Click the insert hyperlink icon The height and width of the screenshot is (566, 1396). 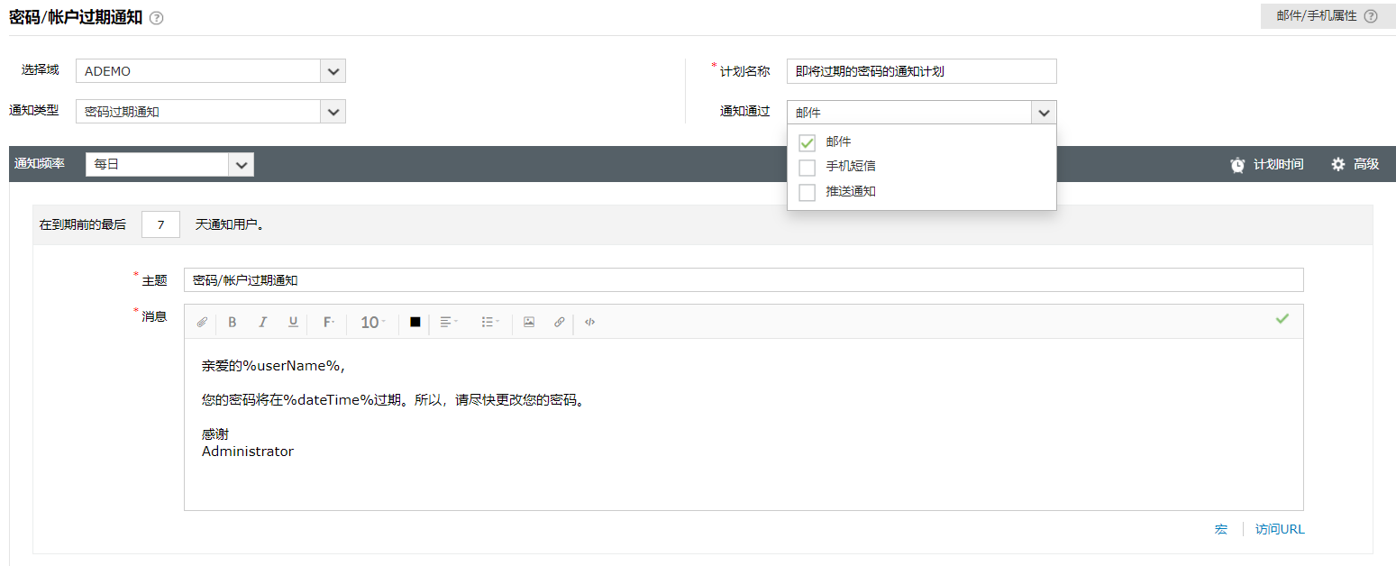tap(559, 322)
